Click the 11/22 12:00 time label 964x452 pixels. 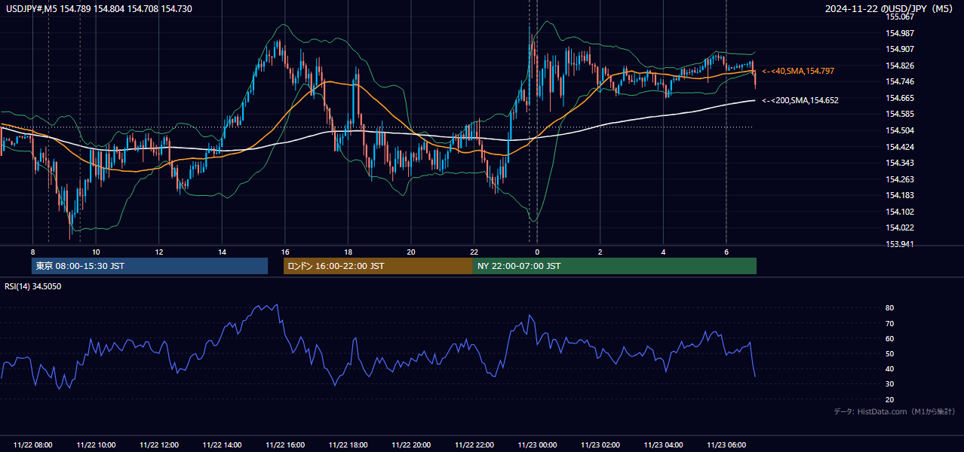click(158, 445)
